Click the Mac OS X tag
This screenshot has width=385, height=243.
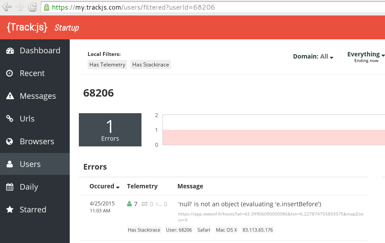226,230
